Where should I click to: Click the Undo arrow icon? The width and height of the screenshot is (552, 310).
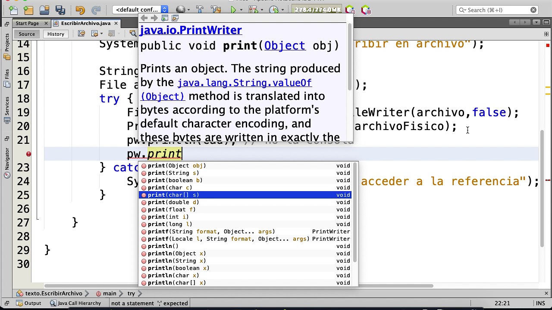[x=80, y=9]
